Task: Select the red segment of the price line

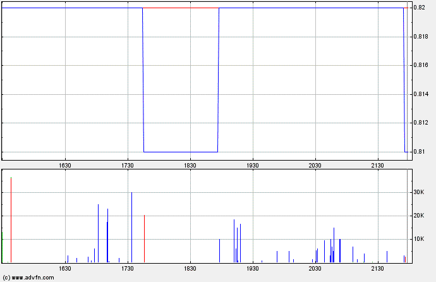Action: 181,8
